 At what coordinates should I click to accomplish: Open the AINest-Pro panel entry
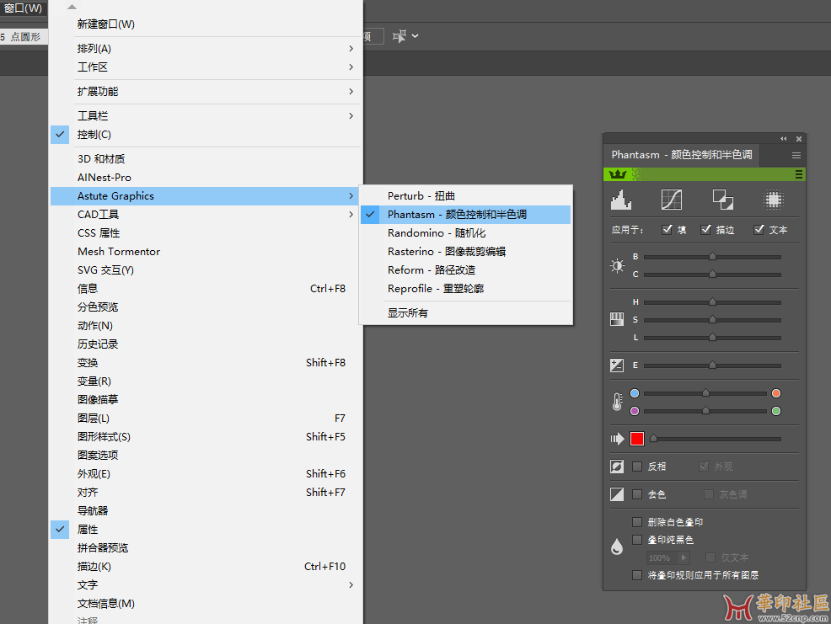coord(206,178)
